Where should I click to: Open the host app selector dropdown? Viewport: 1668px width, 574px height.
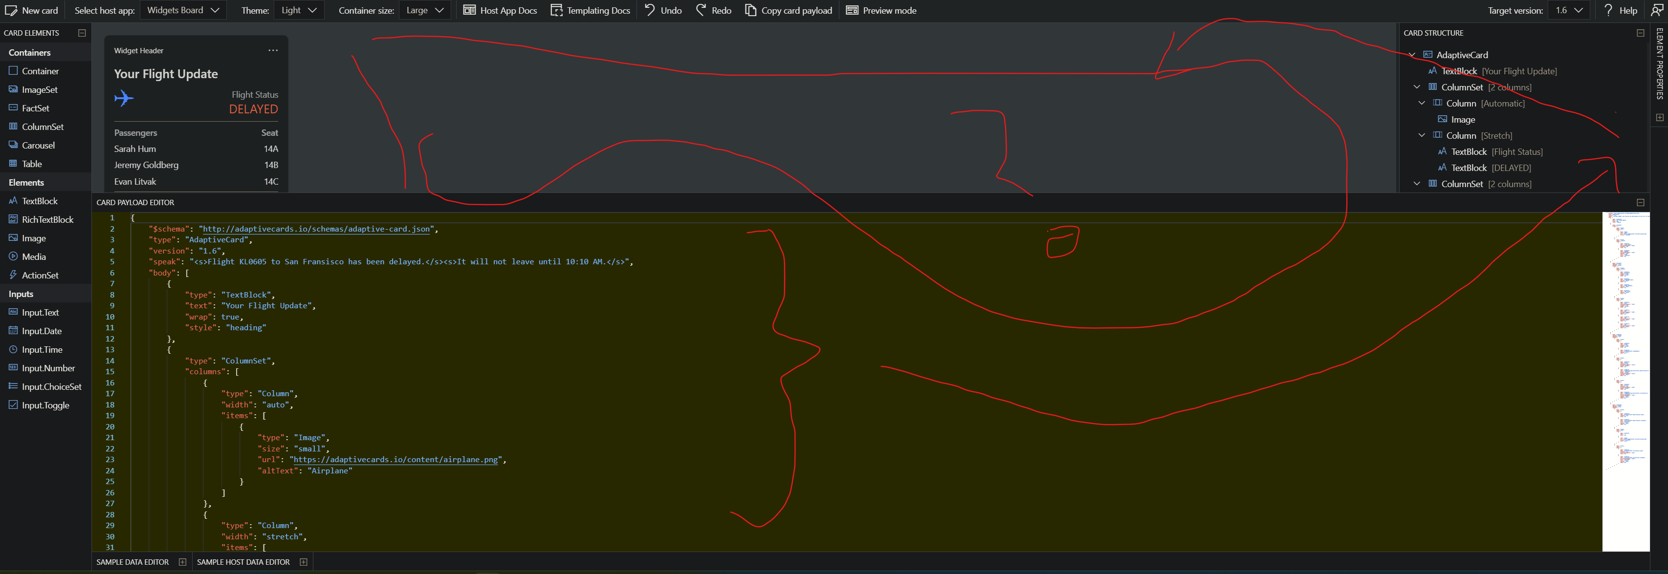tap(183, 10)
